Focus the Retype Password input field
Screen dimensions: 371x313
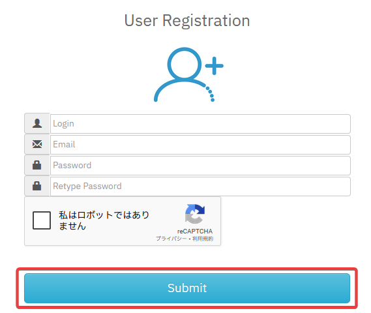click(x=200, y=186)
